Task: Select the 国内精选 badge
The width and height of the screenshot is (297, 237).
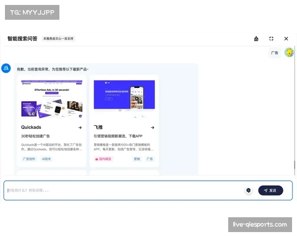Action: 103,159
